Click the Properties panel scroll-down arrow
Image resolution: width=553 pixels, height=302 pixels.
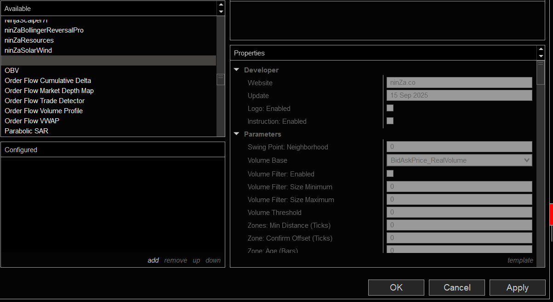click(x=541, y=56)
